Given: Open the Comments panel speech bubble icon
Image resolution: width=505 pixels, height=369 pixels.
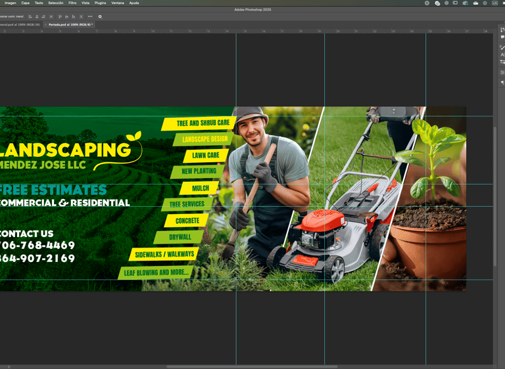Looking at the screenshot, I should [x=502, y=37].
